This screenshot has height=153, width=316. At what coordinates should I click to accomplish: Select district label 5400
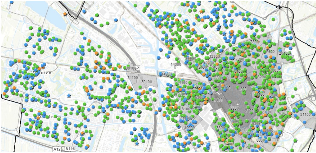[x=197, y=107]
